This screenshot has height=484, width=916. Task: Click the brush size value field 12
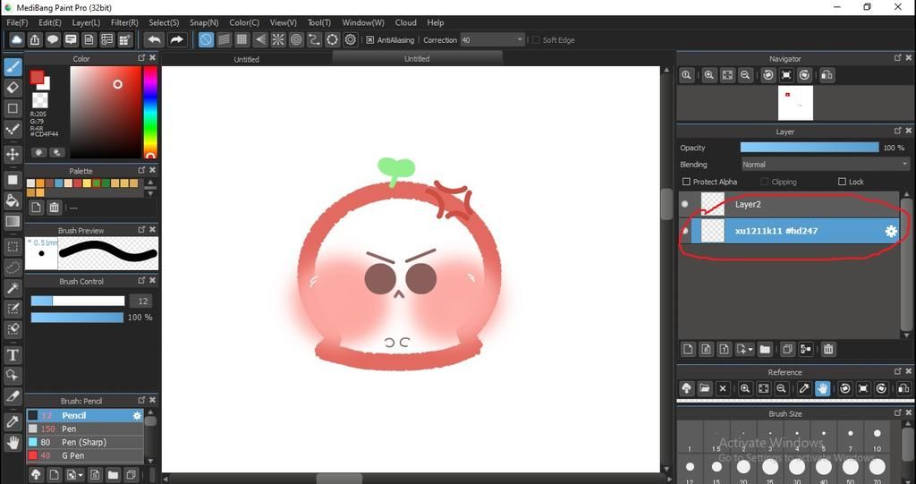[x=141, y=301]
